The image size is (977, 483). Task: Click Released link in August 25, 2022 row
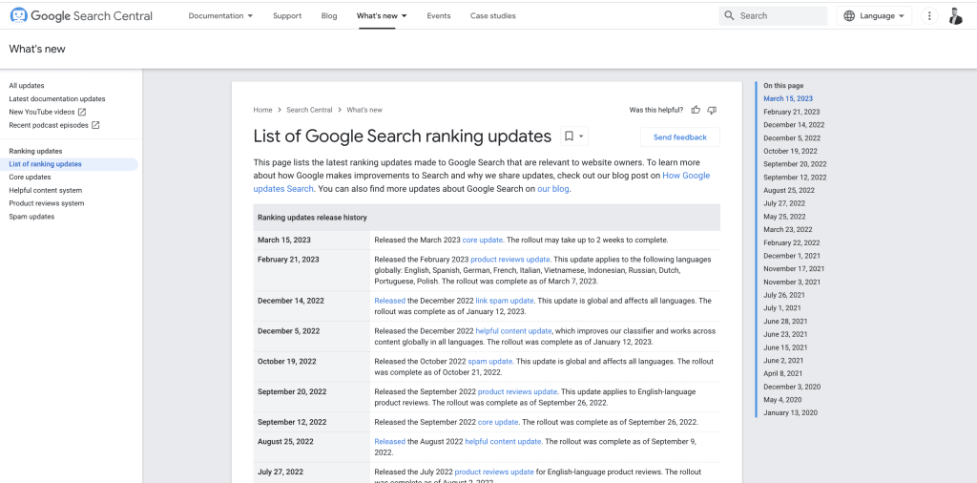pos(389,441)
